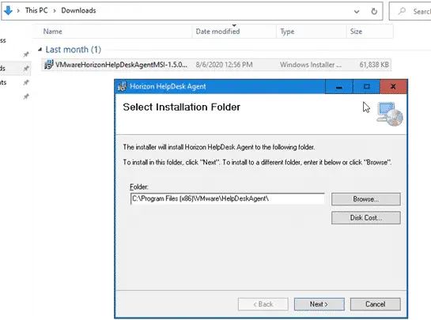The image size is (431, 320).
Task: Select the VMwareHorizonHelpDeskAgentMSI installer file icon
Action: coord(49,65)
